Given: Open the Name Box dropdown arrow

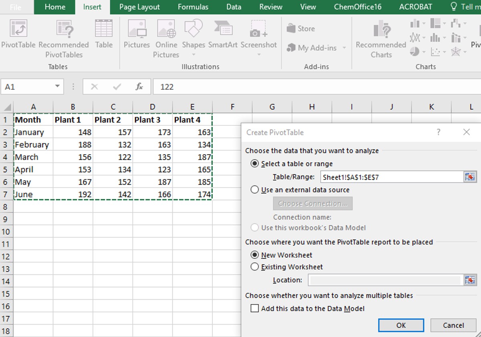Looking at the screenshot, I should click(57, 87).
